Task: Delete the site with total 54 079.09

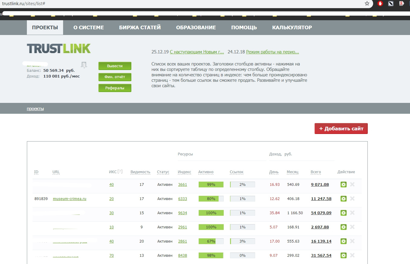Action: point(352,213)
